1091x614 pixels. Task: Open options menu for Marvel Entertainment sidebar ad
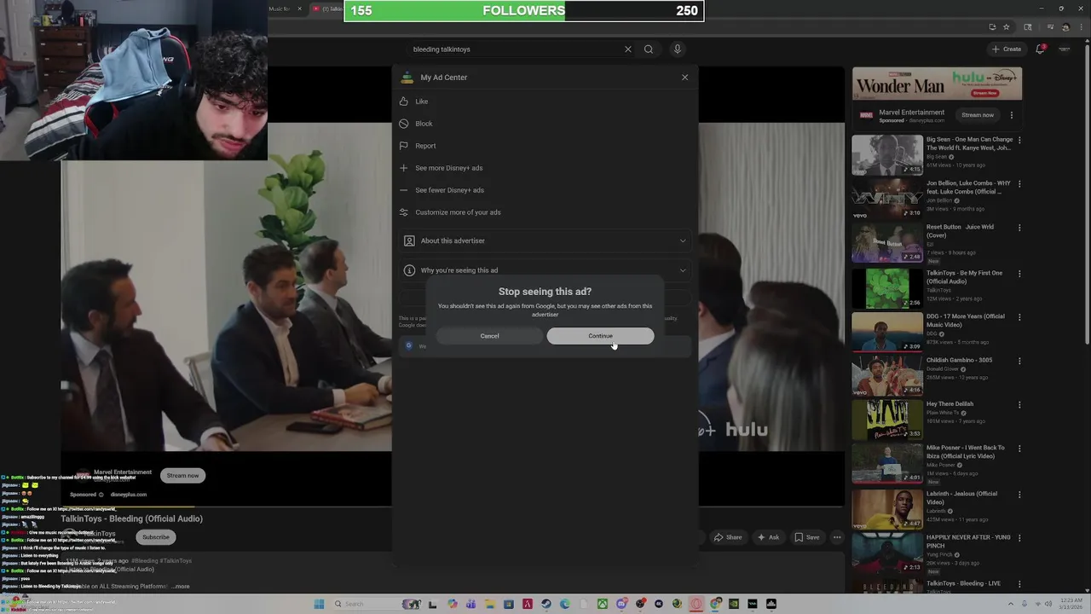point(1012,115)
